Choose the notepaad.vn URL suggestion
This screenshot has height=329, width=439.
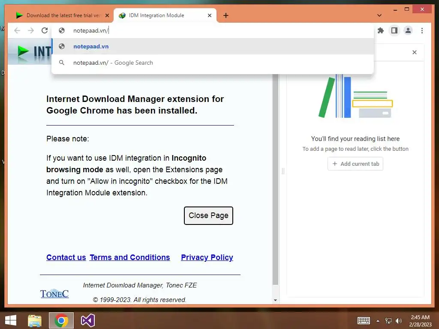[213, 46]
